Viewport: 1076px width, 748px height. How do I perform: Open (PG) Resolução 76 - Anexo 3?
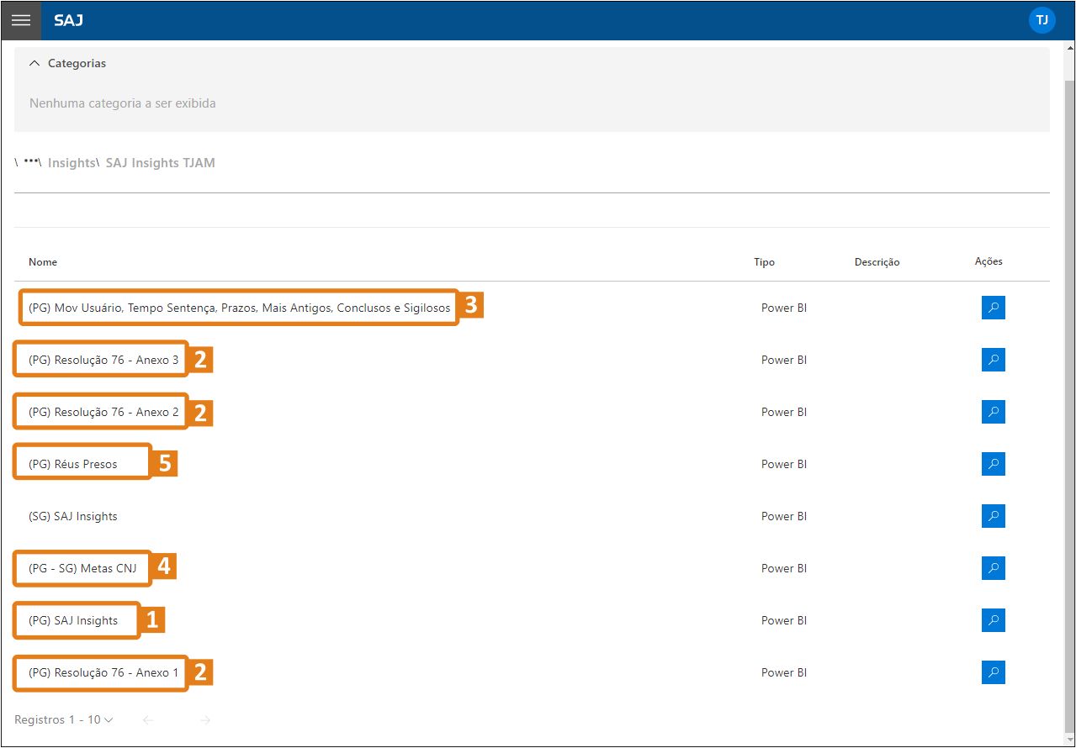pos(103,360)
